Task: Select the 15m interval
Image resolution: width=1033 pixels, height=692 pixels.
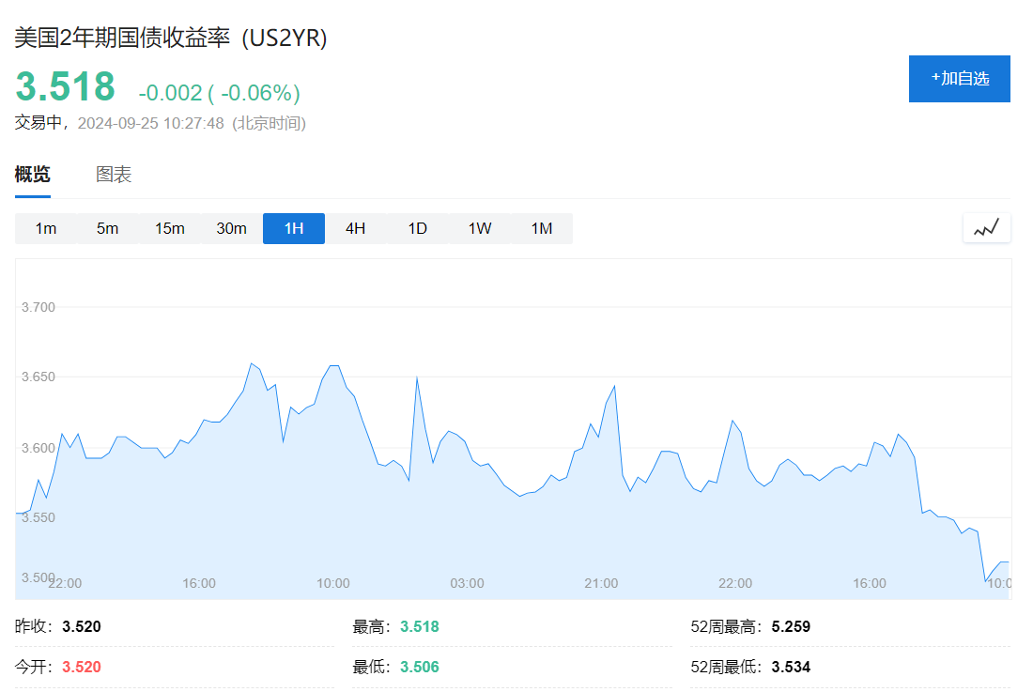Action: pos(169,228)
